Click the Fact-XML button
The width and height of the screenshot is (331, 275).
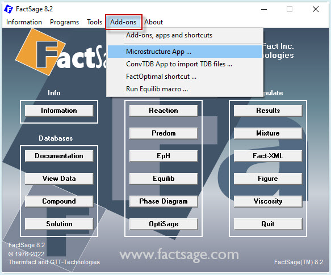point(268,156)
